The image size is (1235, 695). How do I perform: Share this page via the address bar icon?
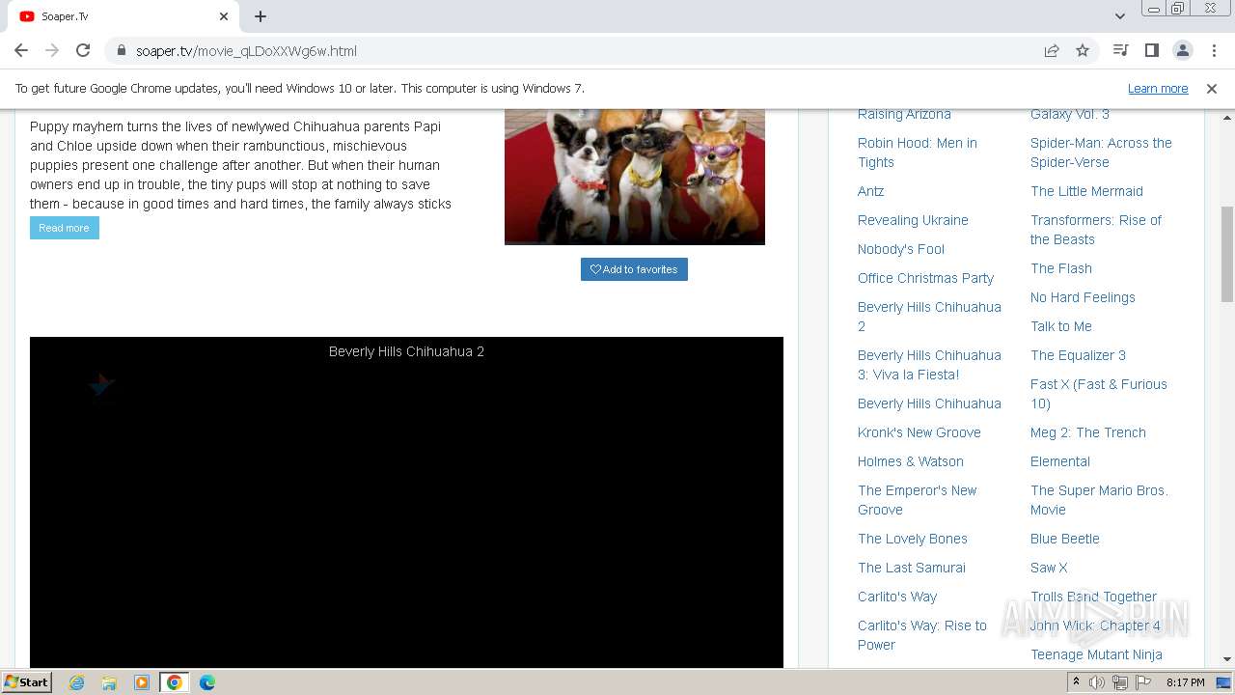(x=1052, y=50)
